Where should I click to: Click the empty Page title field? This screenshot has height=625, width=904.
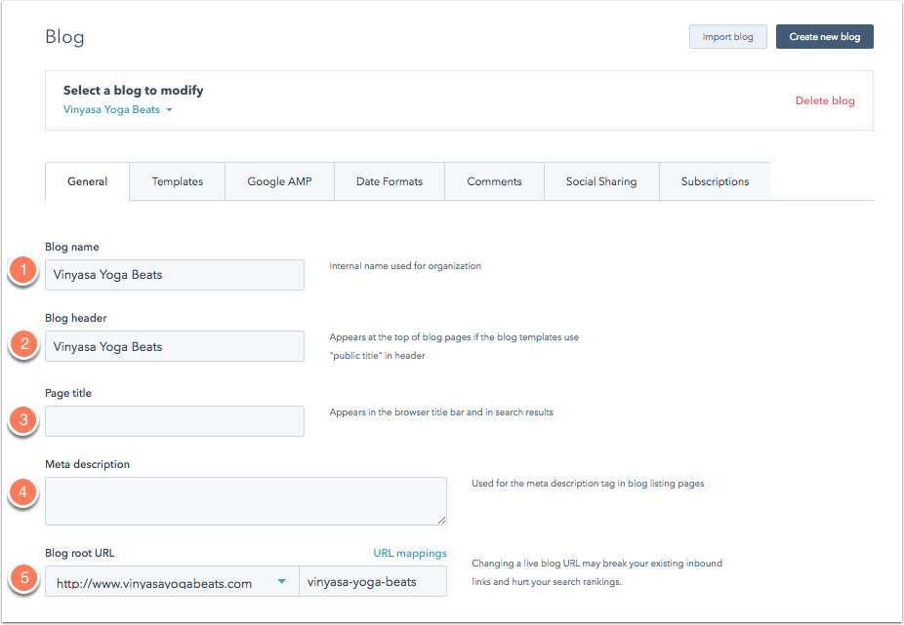pyautogui.click(x=175, y=421)
